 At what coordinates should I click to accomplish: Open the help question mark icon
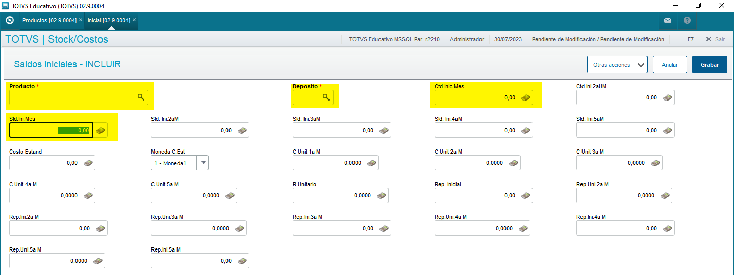687,21
